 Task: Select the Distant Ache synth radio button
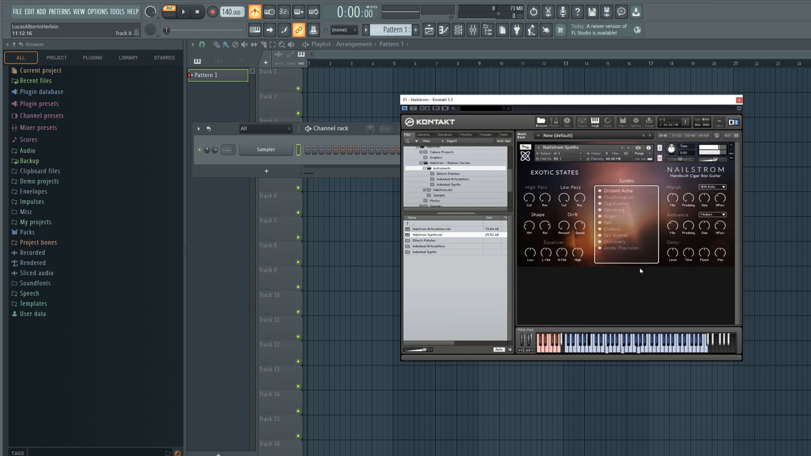(600, 191)
